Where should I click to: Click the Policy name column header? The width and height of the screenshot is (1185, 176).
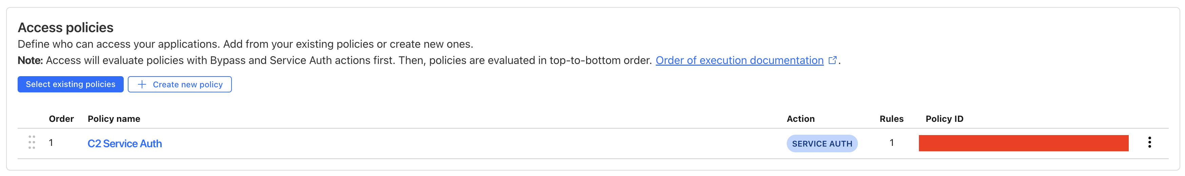point(114,118)
